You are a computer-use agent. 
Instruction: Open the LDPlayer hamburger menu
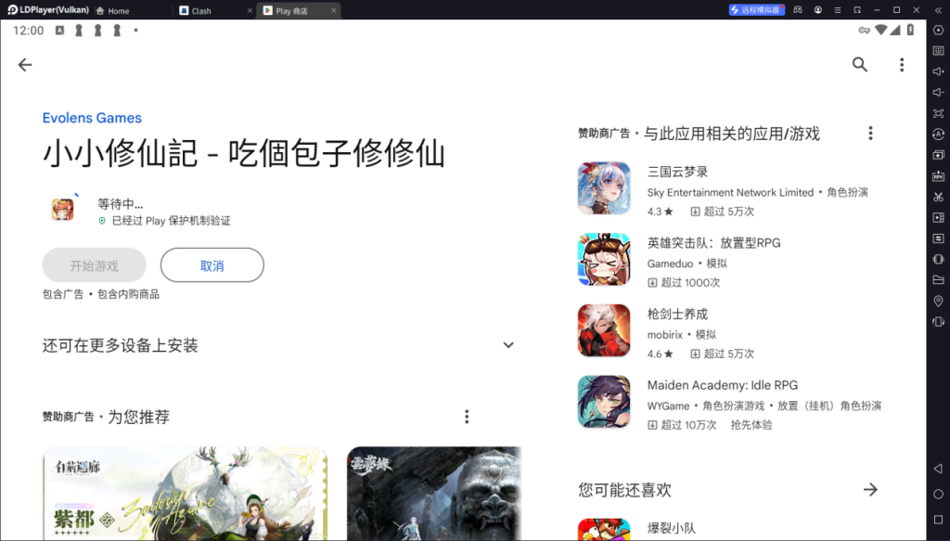pos(838,9)
